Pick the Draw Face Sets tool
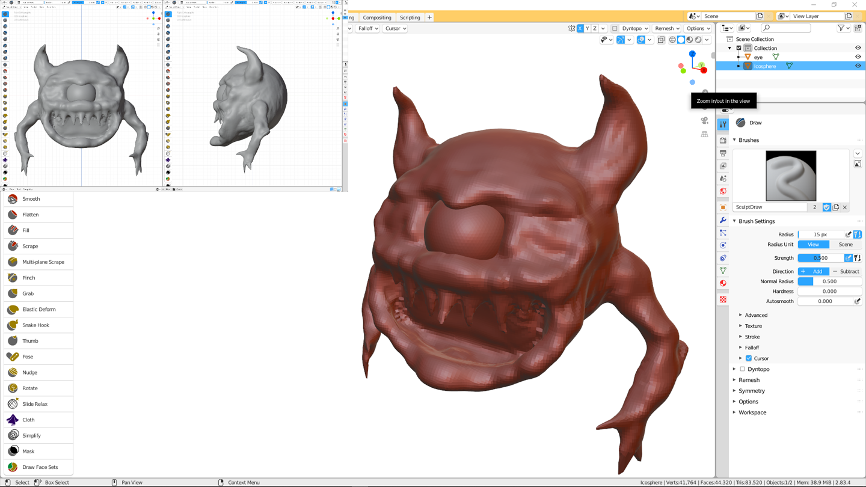The image size is (866, 487). [x=40, y=467]
